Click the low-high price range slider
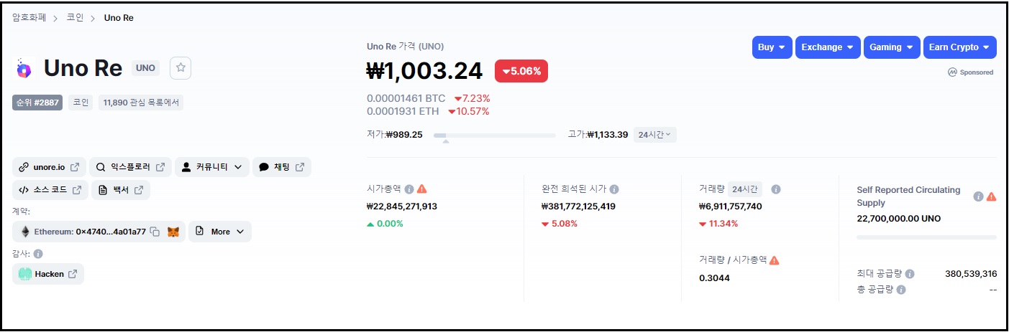Image resolution: width=1009 pixels, height=332 pixels. (x=494, y=135)
